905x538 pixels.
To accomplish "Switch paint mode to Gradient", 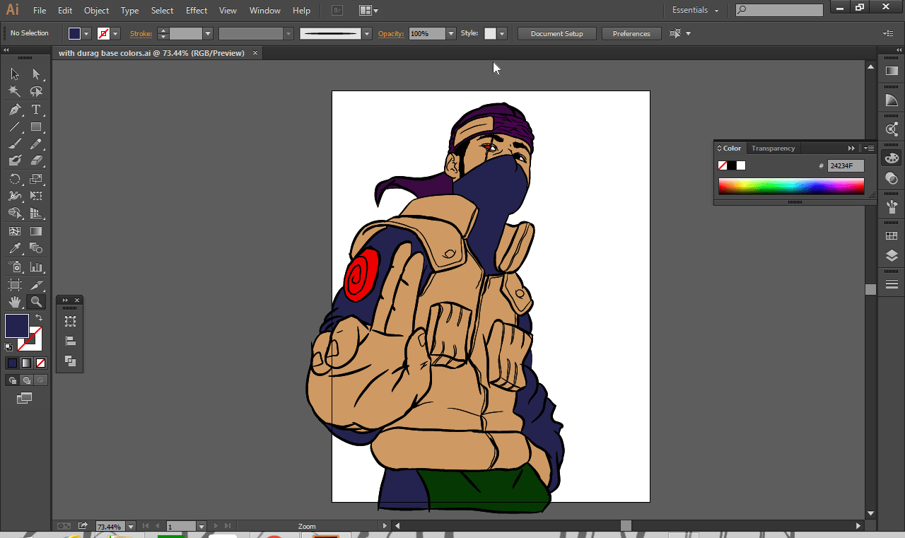I will [x=26, y=363].
